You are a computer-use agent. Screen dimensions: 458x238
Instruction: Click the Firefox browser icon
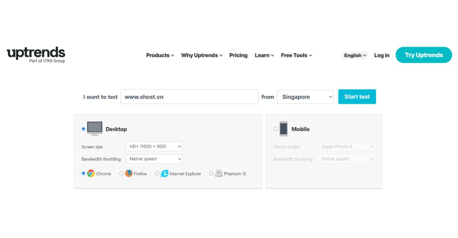pos(129,174)
